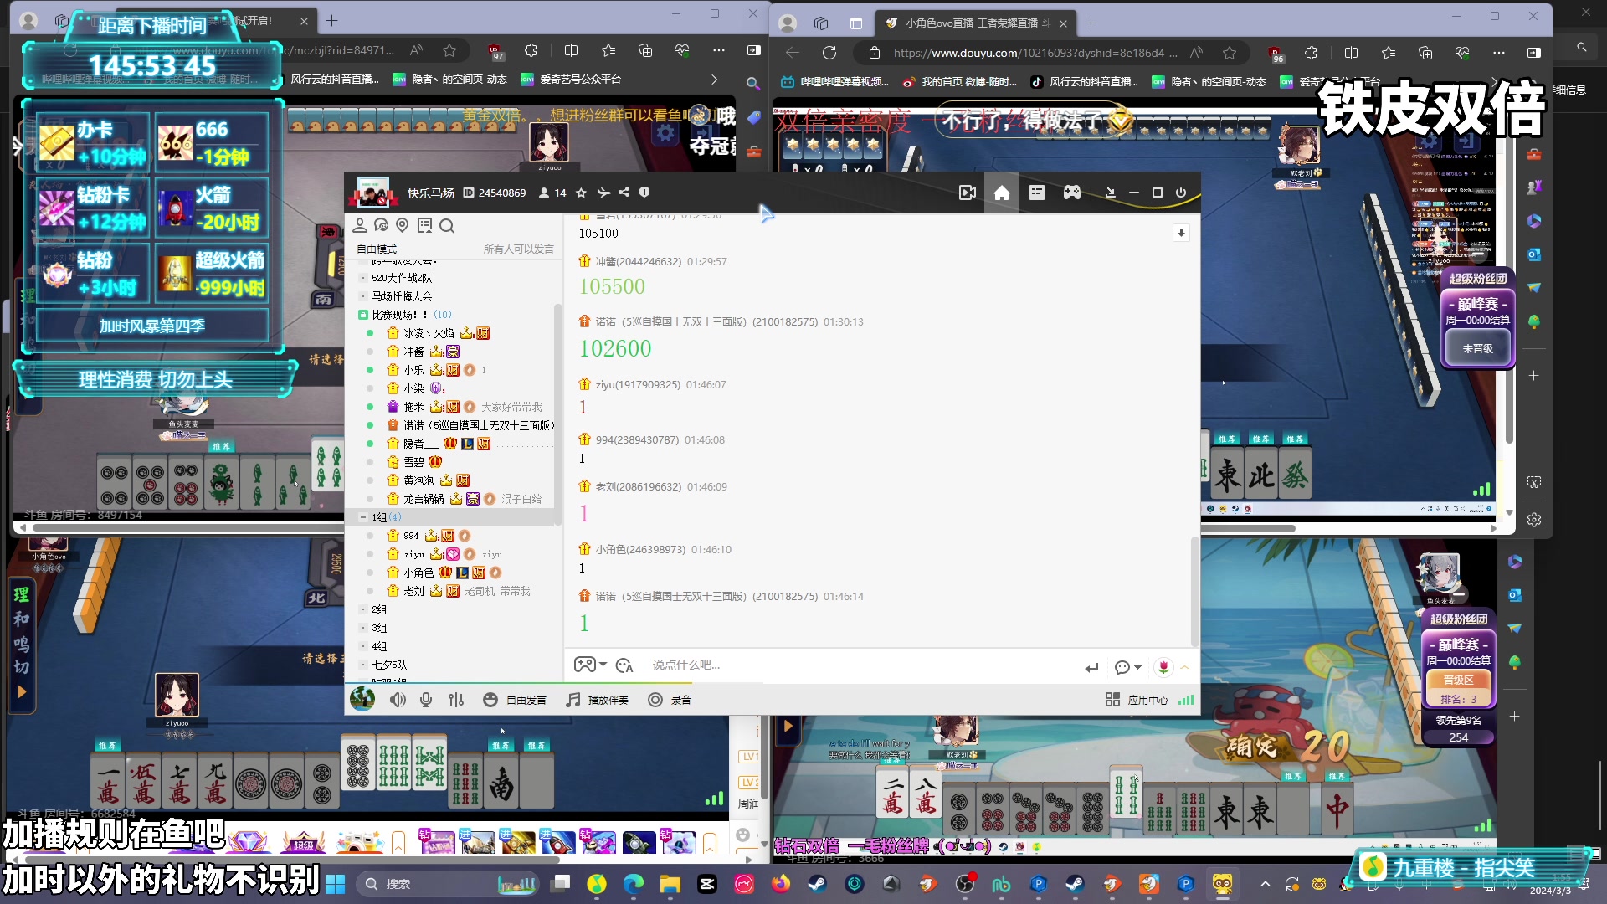This screenshot has height=904, width=1607.
Task: Open 哔哩哔哩弹幕视频 bookmark in right browser
Action: click(835, 82)
